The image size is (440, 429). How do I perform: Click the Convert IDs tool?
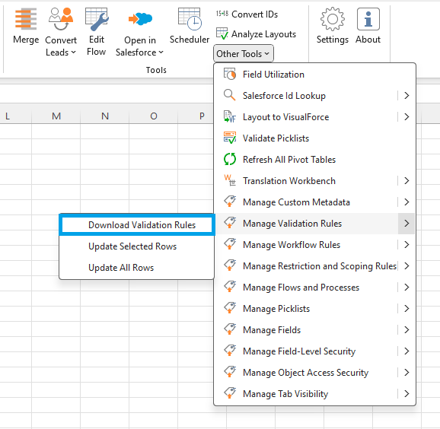pyautogui.click(x=247, y=14)
